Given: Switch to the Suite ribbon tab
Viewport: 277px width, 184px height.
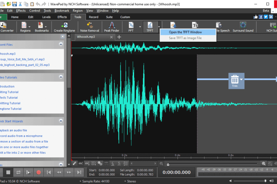Looking at the screenshot, I should tap(109, 17).
